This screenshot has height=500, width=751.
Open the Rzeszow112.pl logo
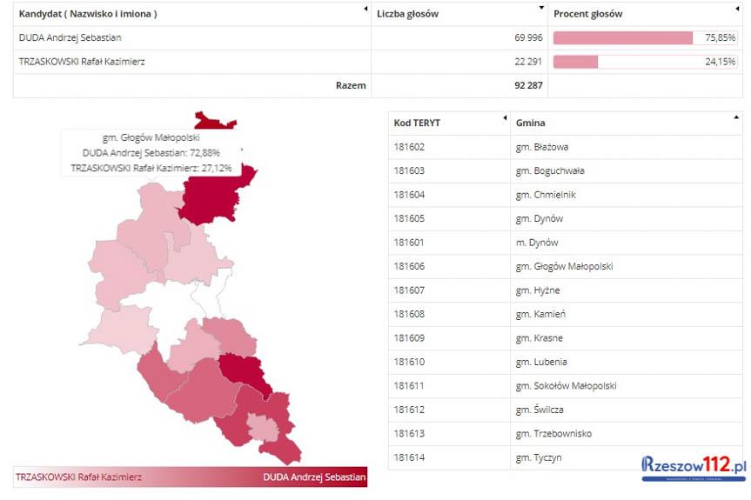(x=694, y=468)
